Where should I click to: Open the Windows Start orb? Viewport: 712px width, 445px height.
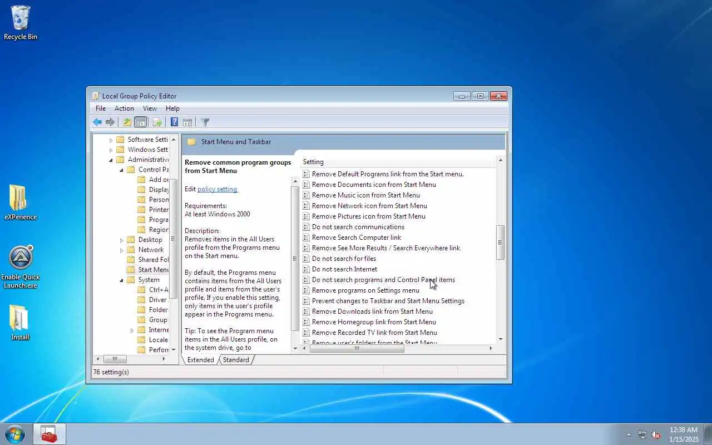(15, 434)
